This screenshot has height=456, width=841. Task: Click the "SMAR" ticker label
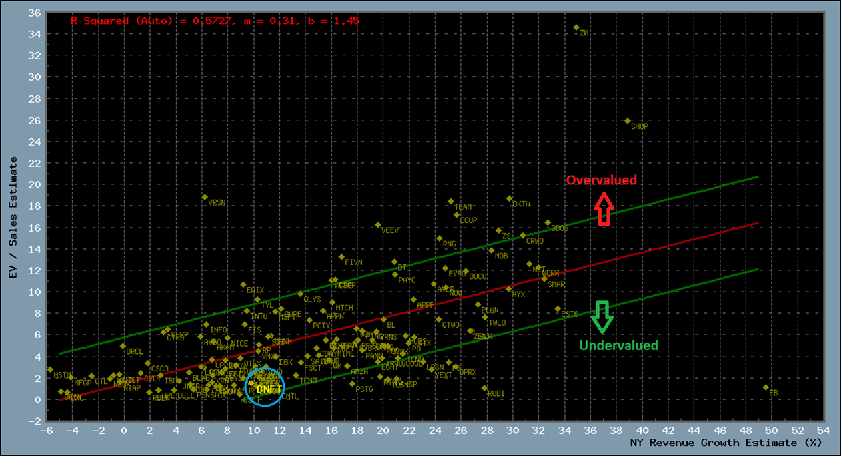point(556,284)
